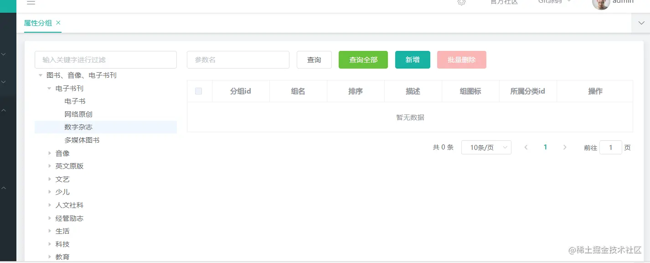Click the green 查询全部 button
Screen dimensions: 650x263
tap(363, 60)
